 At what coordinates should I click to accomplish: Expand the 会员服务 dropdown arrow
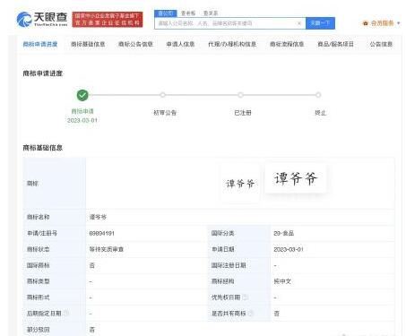(398, 23)
